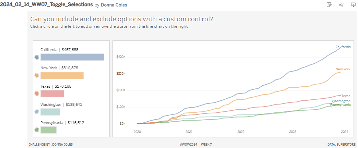Select the Texas line label in chart
Screen dimensions: 358x148
coord(346,96)
